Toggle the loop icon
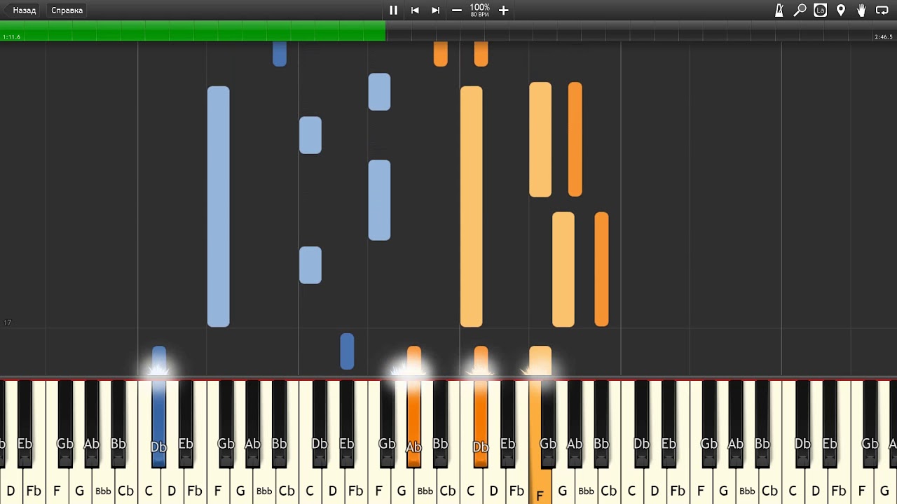Image resolution: width=897 pixels, height=504 pixels. pos(883,10)
